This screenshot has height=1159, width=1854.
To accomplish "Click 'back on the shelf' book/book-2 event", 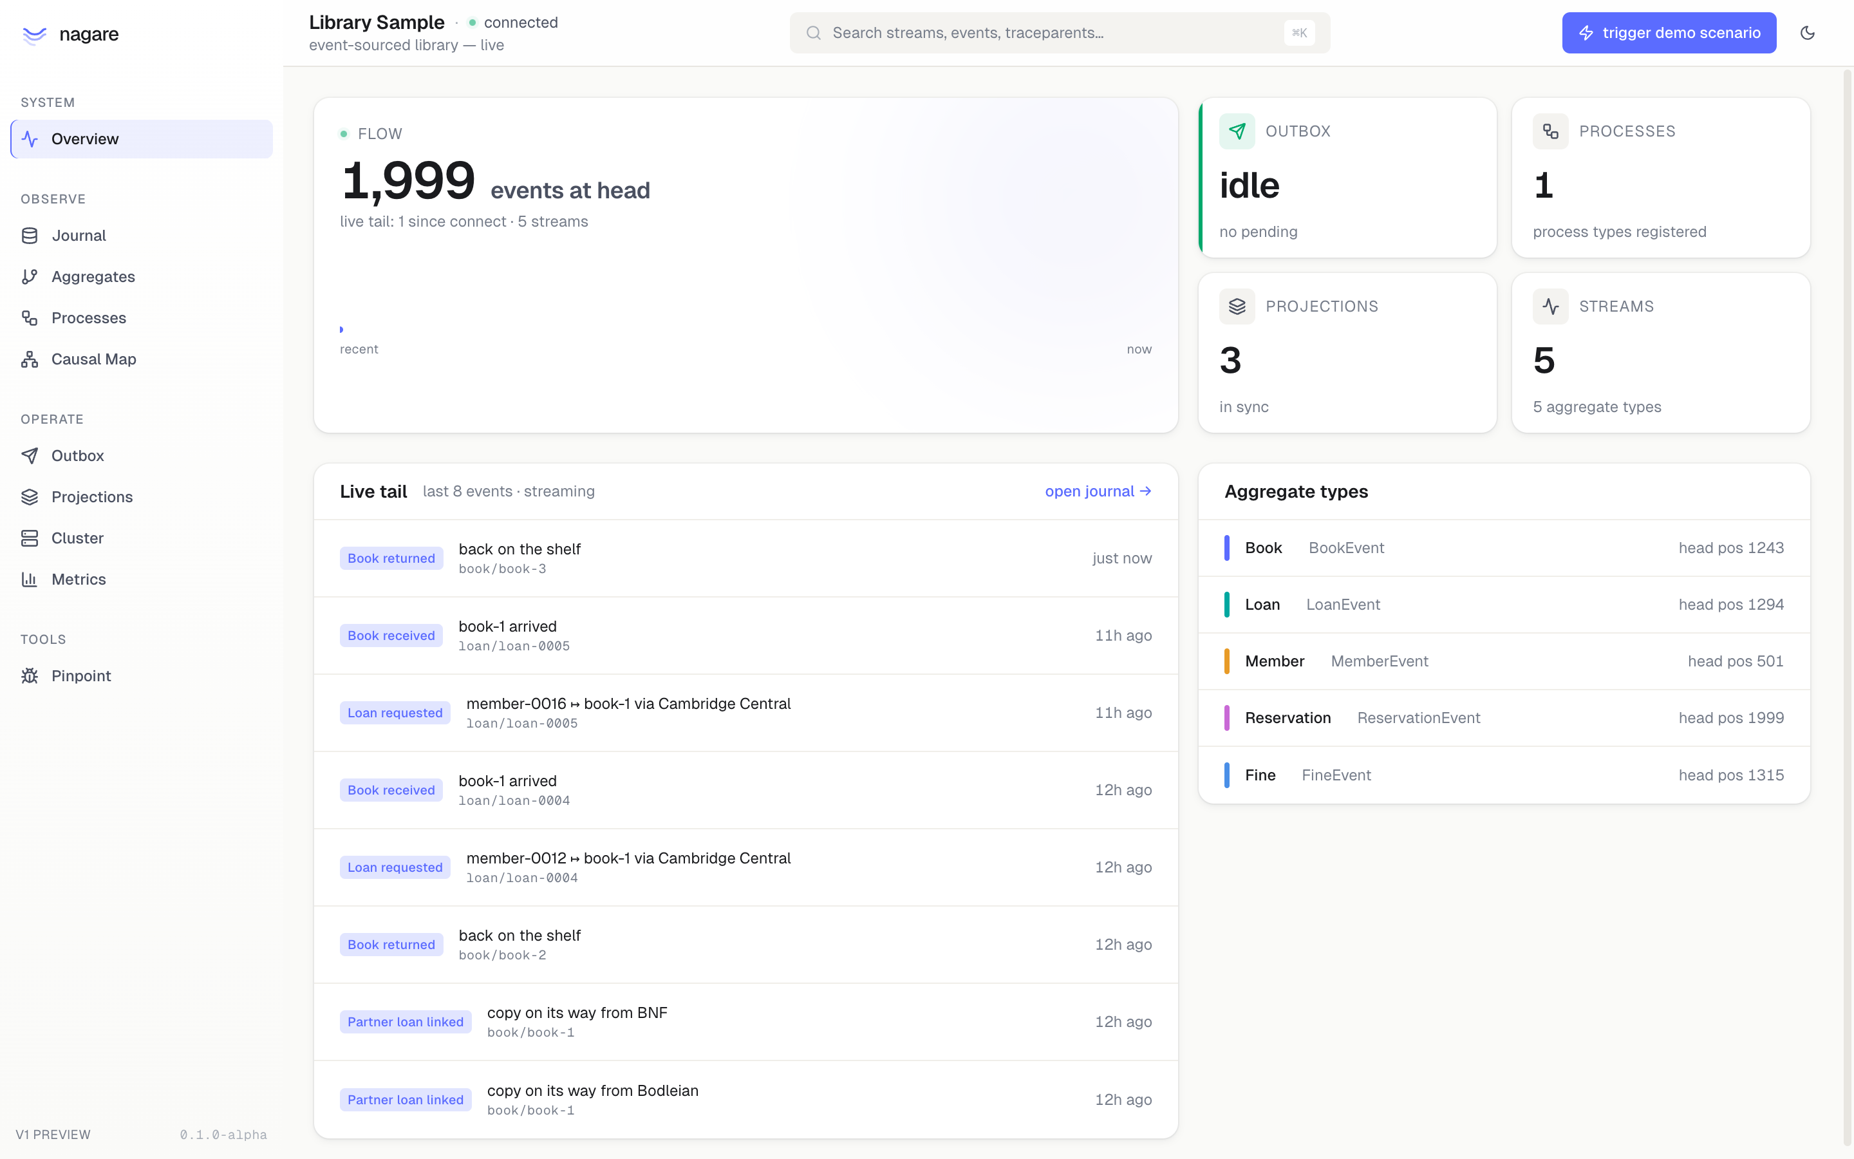I will coord(745,945).
